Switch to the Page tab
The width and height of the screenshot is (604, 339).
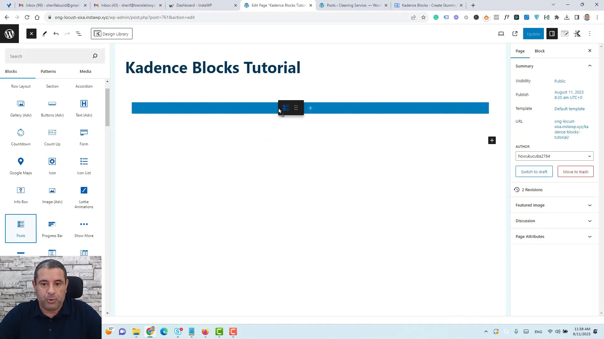[x=520, y=51]
